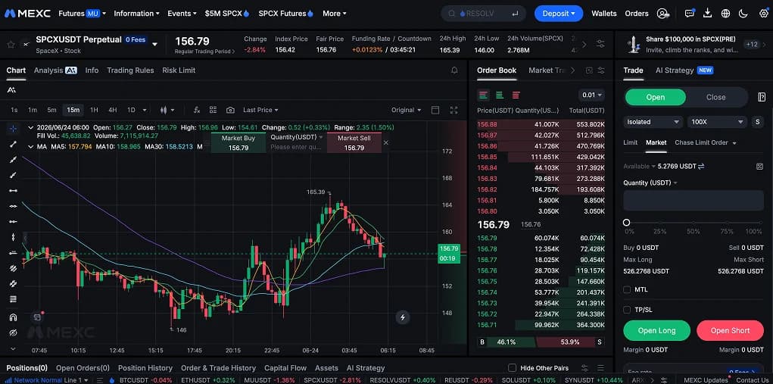Open the chart screenshot camera tool
Screen dimensions: 773x384
[230, 110]
